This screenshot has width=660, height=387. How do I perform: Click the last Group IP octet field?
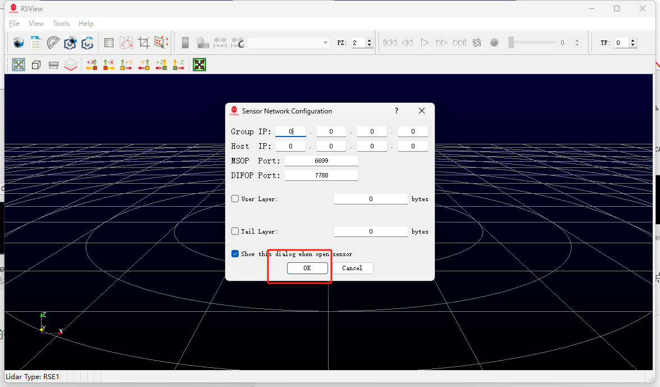click(x=413, y=131)
